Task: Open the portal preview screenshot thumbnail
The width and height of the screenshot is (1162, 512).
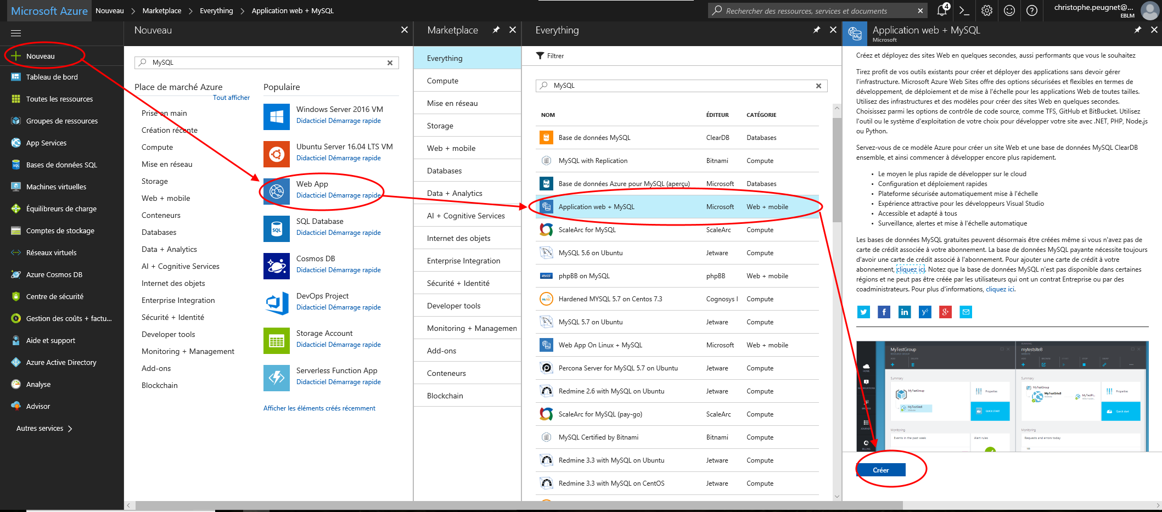Action: click(1002, 396)
